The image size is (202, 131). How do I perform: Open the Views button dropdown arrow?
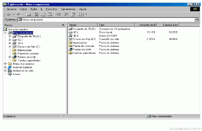tap(86, 14)
